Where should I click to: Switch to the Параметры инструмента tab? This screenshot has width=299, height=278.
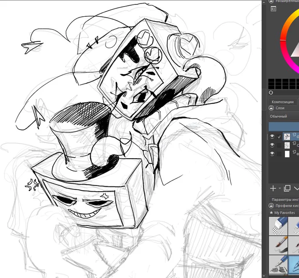284,200
